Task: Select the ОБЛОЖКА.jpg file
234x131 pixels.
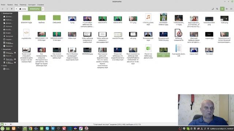Action: tap(87, 50)
